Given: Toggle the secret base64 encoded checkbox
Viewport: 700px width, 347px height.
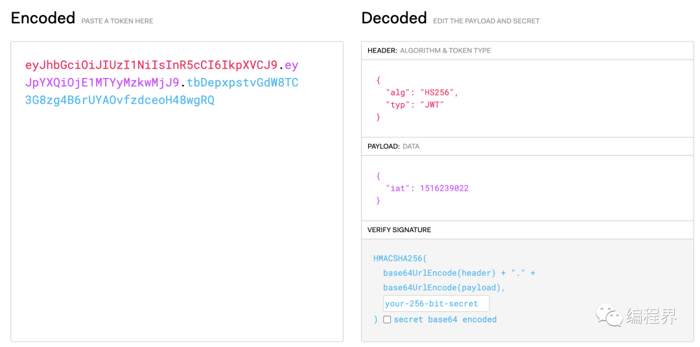Looking at the screenshot, I should 387,320.
